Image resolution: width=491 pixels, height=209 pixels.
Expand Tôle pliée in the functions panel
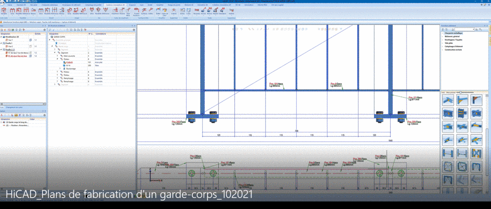(x=443, y=43)
